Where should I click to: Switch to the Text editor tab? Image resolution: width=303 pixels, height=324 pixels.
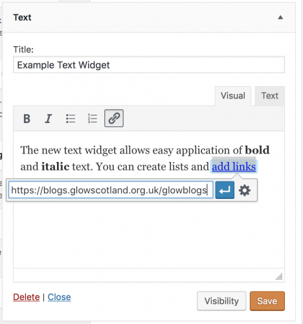coord(270,96)
